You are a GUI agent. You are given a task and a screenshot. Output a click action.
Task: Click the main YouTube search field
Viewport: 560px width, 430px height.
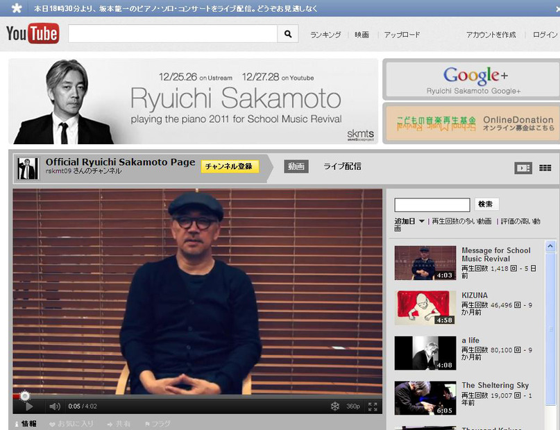point(173,34)
